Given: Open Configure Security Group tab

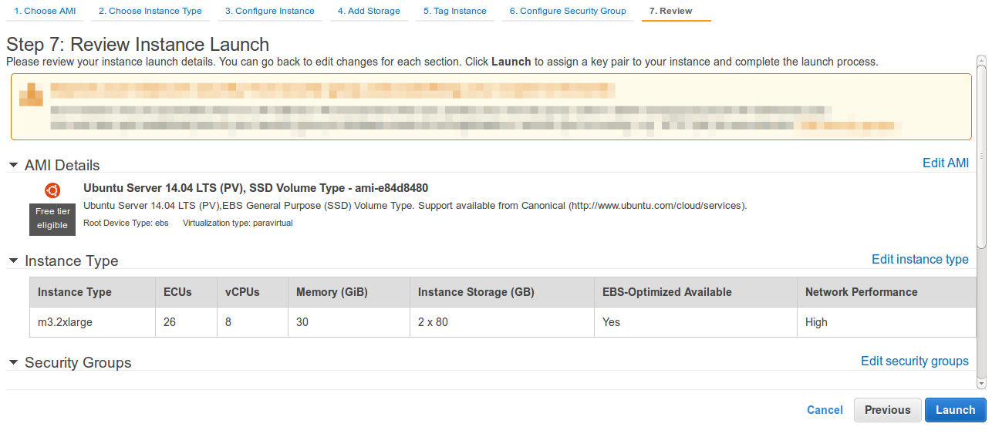Looking at the screenshot, I should point(568,11).
